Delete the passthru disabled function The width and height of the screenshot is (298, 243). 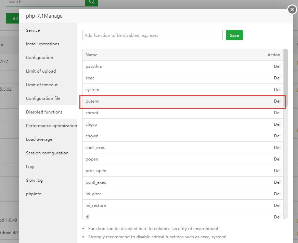(277, 66)
